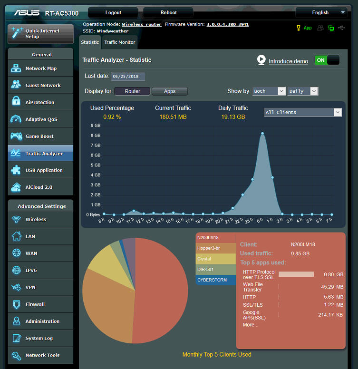This screenshot has width=358, height=369.
Task: Select the Statistic tab
Action: (x=90, y=42)
